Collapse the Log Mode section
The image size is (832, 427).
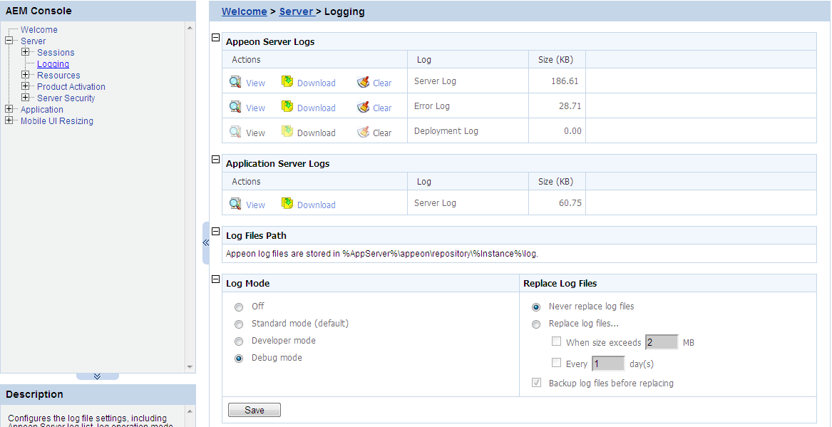pyautogui.click(x=215, y=279)
